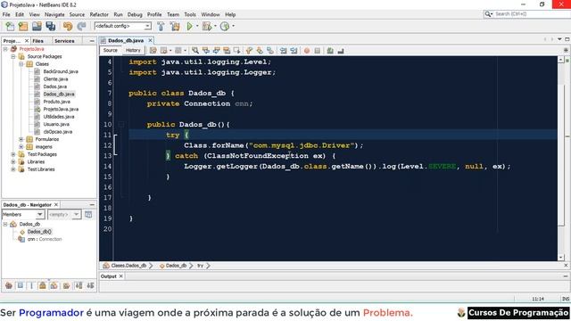
Task: Toggle Next Bookmark icon in editor toolbar
Action: tap(260, 51)
